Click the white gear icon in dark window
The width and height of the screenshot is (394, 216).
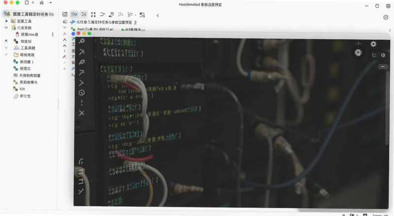(x=373, y=44)
